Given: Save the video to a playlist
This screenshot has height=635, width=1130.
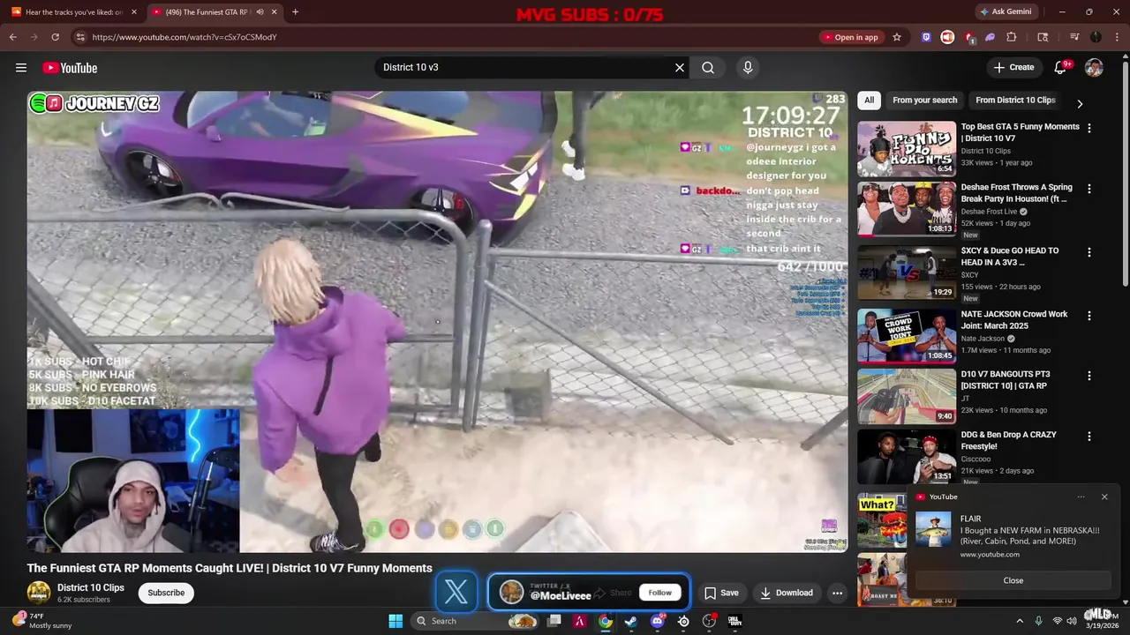Looking at the screenshot, I should [x=721, y=593].
